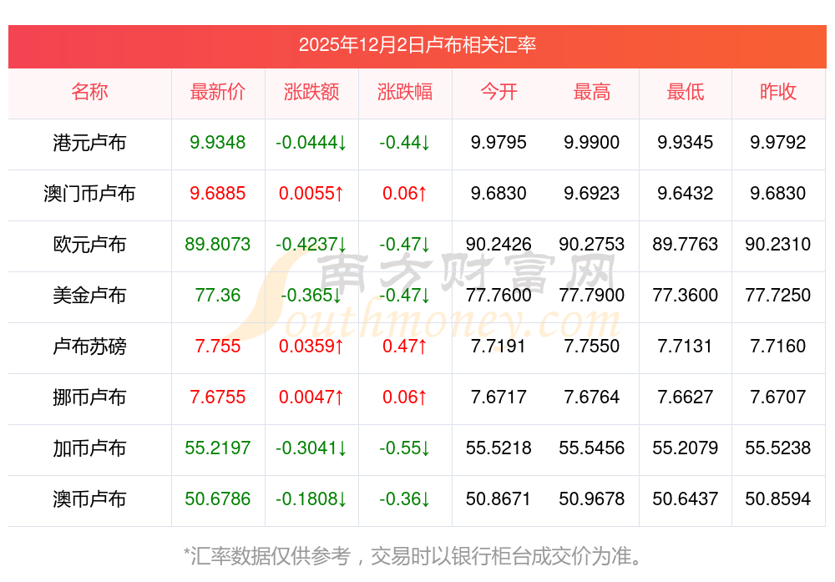Click change amount 0.0055↑
This screenshot has height=582, width=835.
[x=311, y=193]
